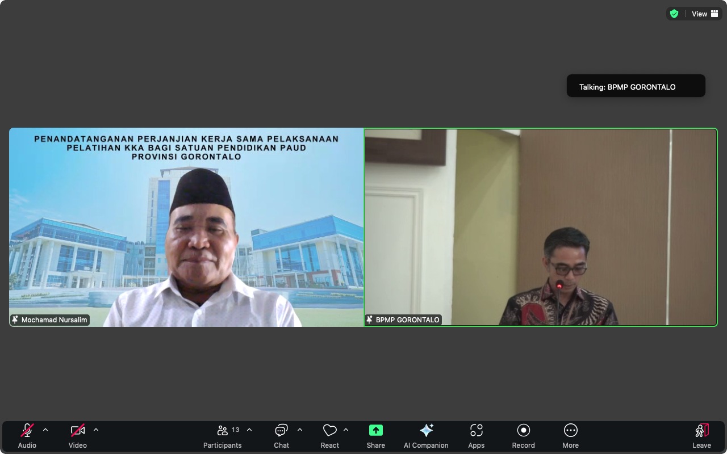This screenshot has width=727, height=454.
Task: Click the AI Companion label text
Action: (426, 445)
